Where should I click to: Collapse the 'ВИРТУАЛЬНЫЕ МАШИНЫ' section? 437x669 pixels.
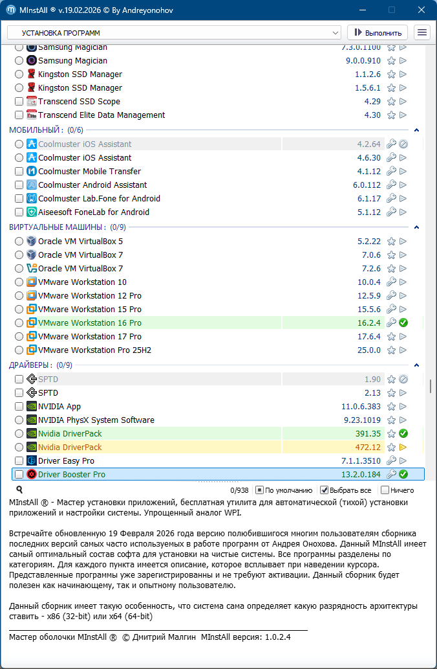417,227
